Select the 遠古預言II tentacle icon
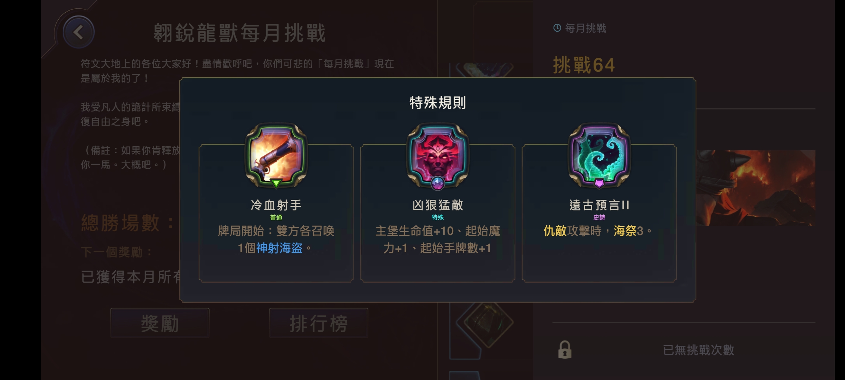 click(x=599, y=155)
